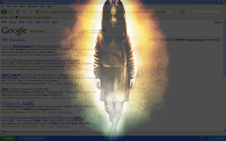226x141 pixels.
Task: Switch to Google Images
Action: pyautogui.click(x=13, y=22)
